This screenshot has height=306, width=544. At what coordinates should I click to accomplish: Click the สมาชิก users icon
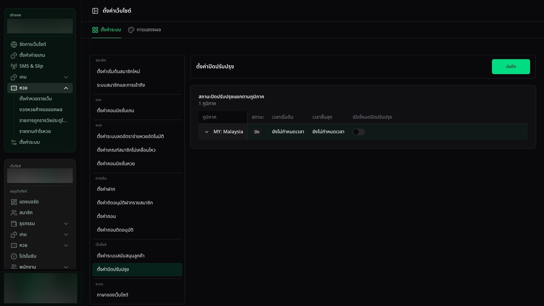click(x=14, y=213)
